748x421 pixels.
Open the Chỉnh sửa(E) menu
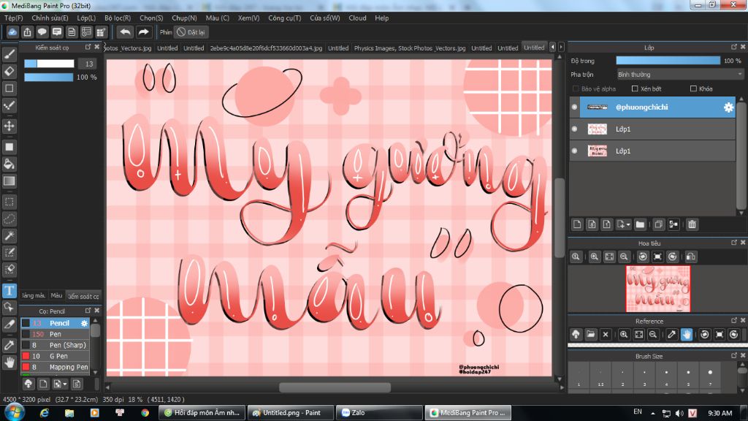(50, 18)
